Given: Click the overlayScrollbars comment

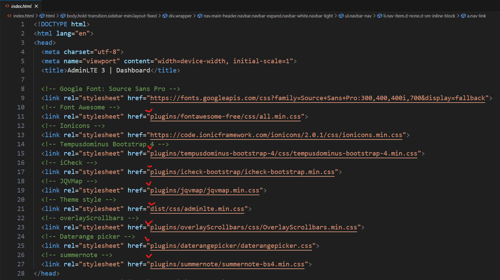Looking at the screenshot, I should (90, 218).
